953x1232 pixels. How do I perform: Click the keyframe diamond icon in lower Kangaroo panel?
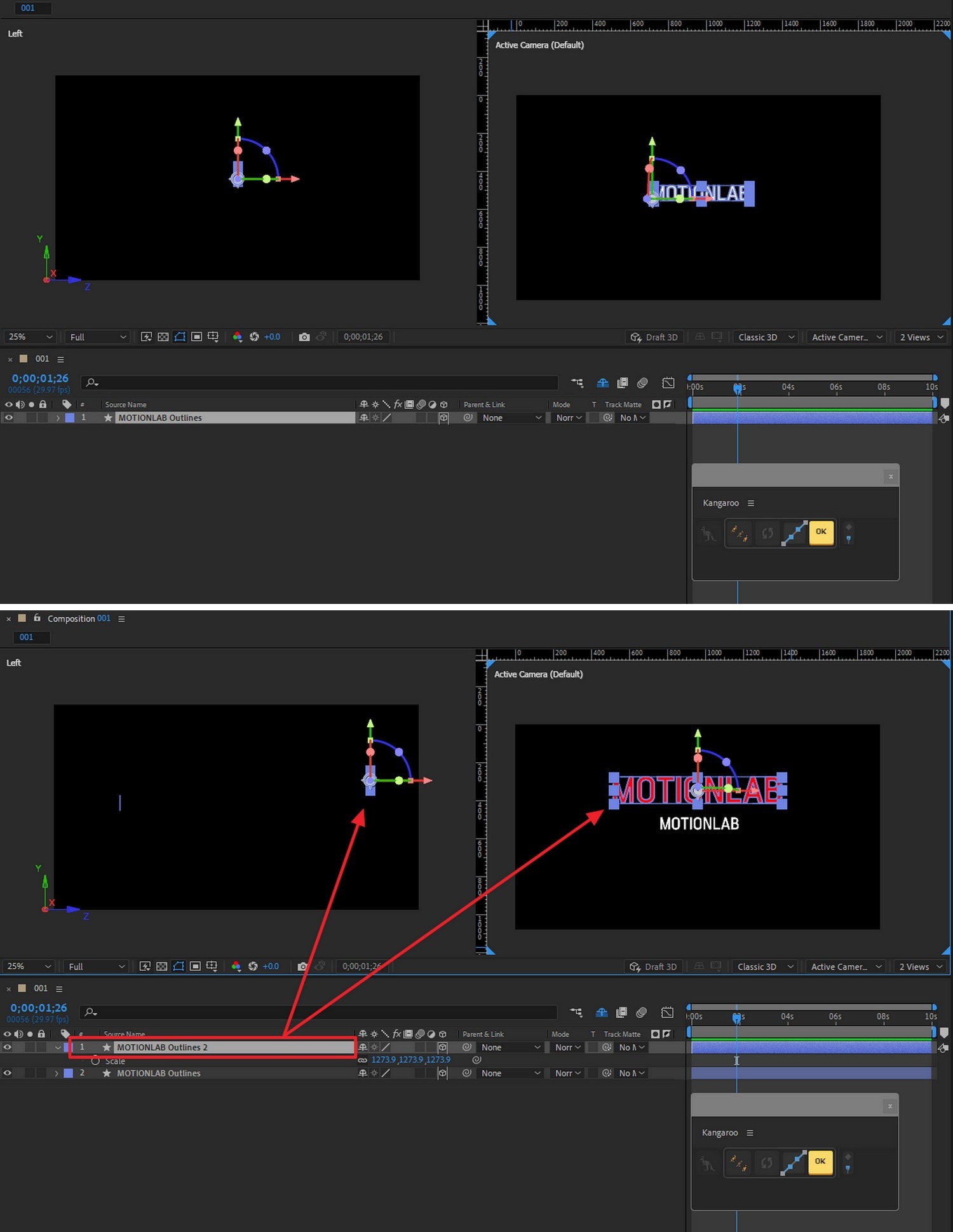coord(848,1157)
